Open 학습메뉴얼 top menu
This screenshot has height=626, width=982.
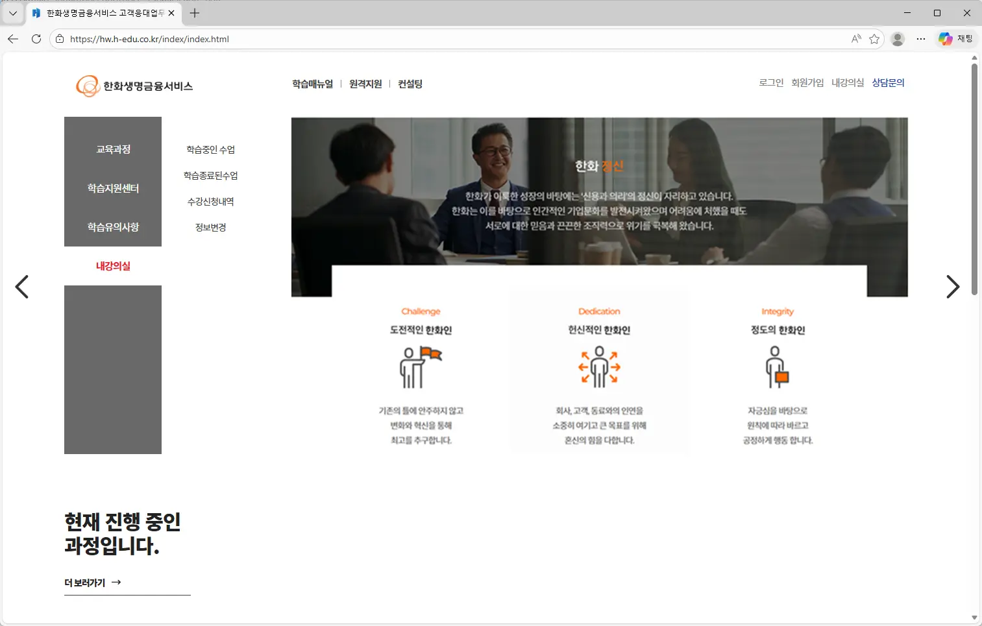tap(312, 84)
